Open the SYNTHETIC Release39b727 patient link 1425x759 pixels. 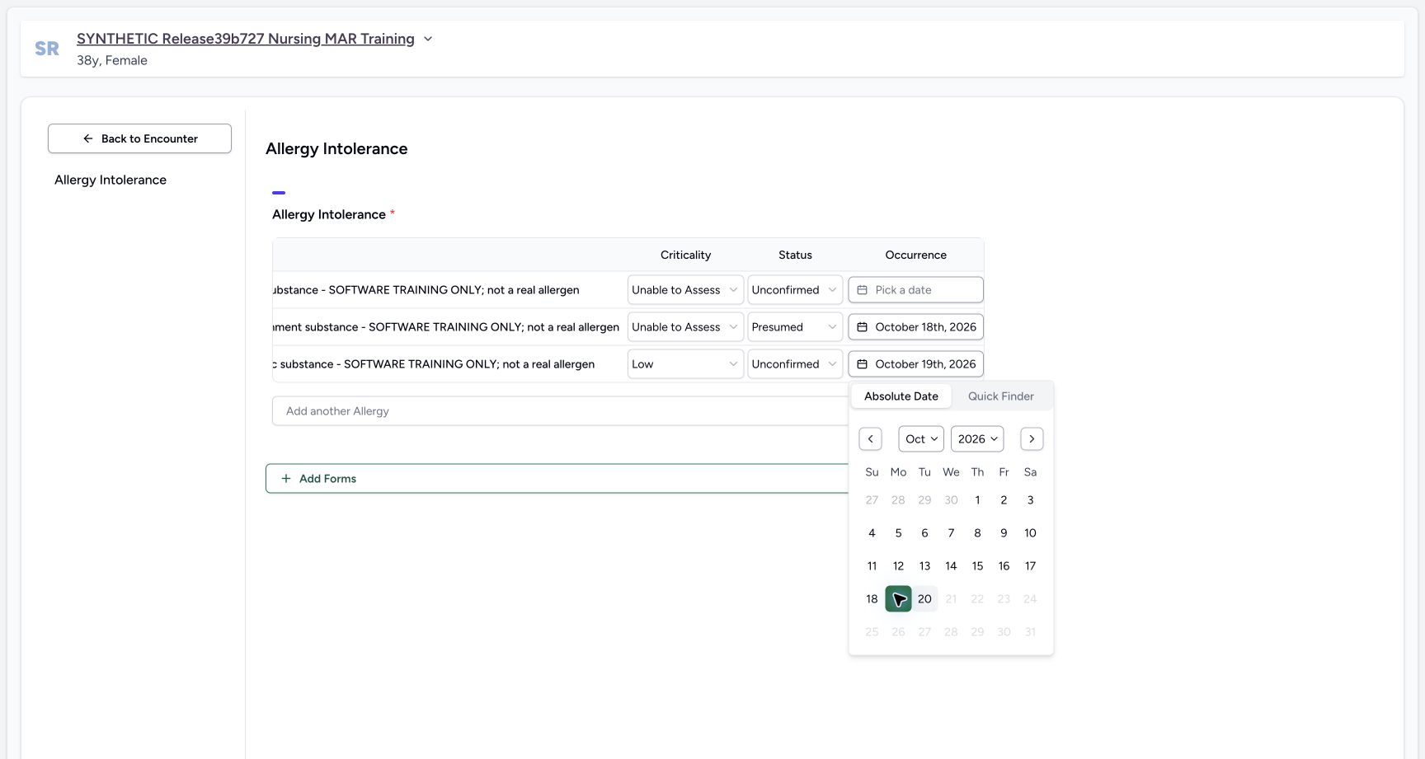(x=246, y=39)
